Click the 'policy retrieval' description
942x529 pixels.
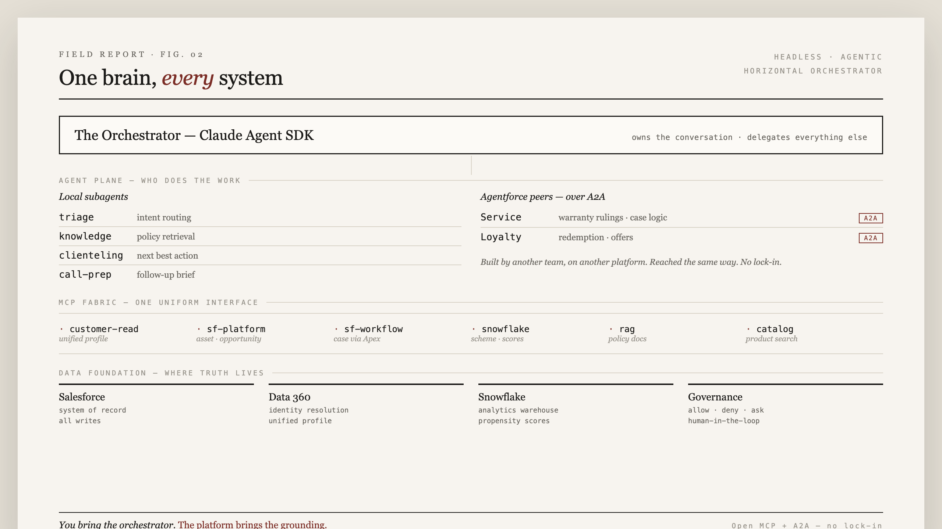click(x=166, y=237)
